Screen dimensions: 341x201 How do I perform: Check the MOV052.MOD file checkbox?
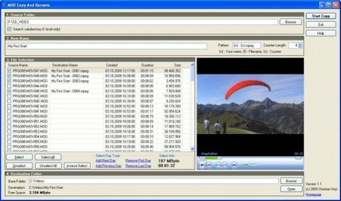(x=9, y=126)
